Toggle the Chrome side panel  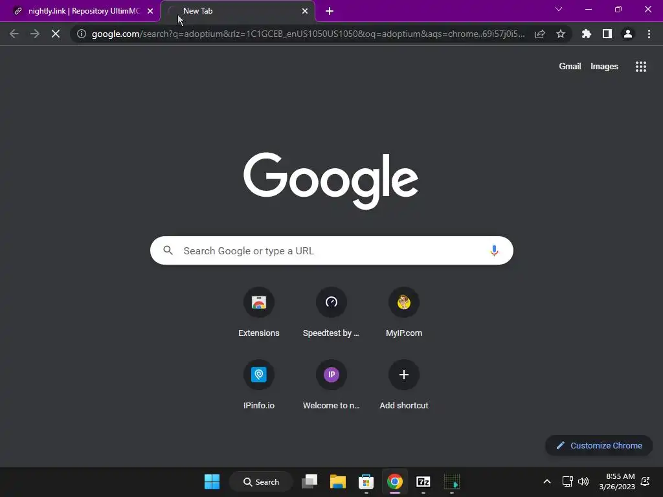click(607, 34)
